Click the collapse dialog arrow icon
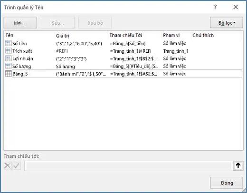Screen dimensions: 247x193 pyautogui.click(x=238, y=166)
